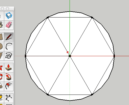Select the Line pencil tool

tap(9, 37)
